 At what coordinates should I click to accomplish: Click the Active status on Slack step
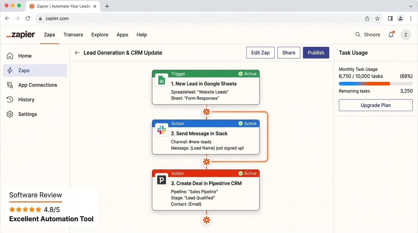coord(247,123)
